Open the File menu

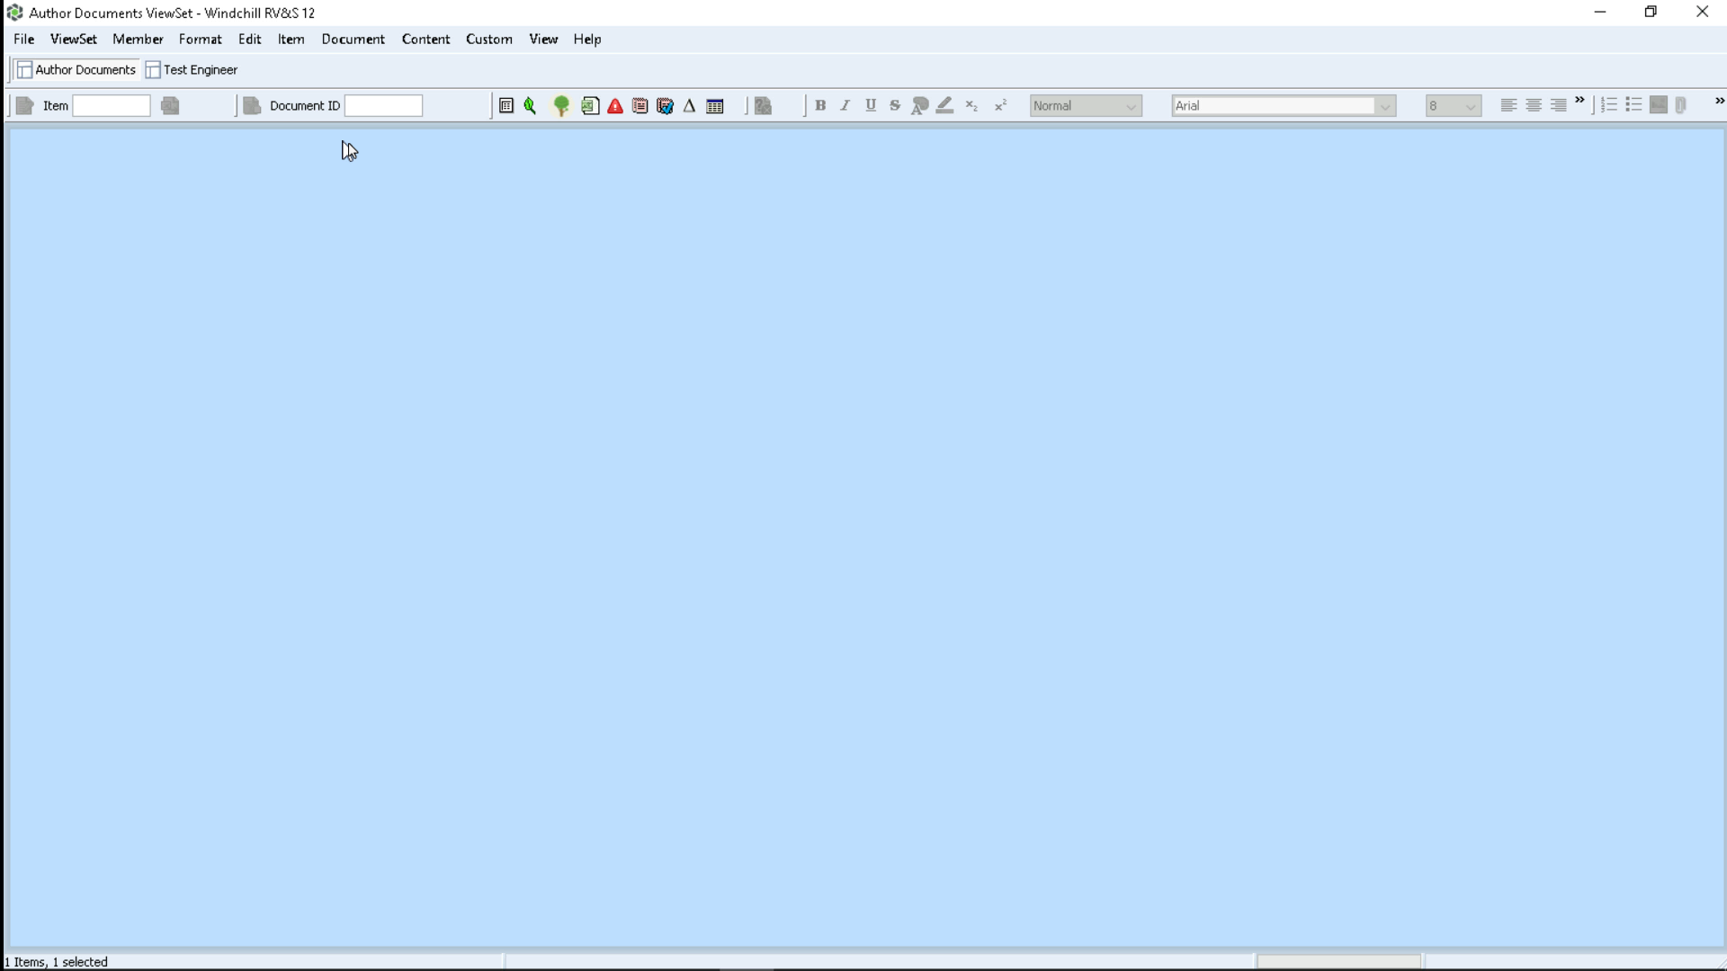[24, 40]
